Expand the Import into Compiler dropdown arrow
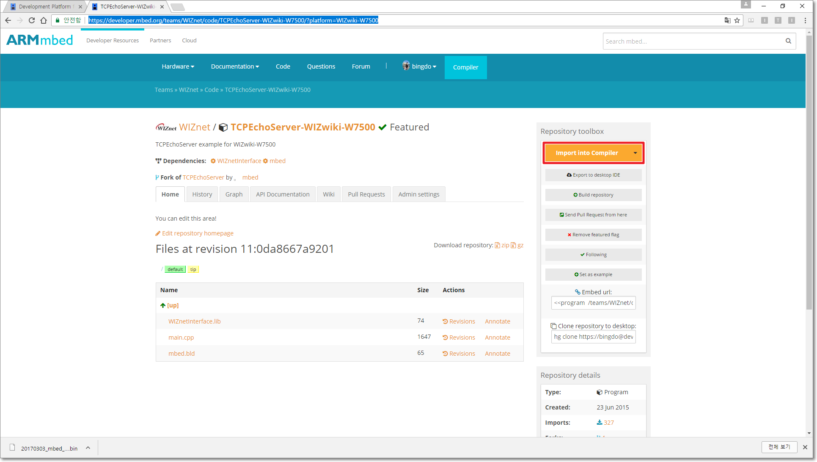 tap(635, 153)
